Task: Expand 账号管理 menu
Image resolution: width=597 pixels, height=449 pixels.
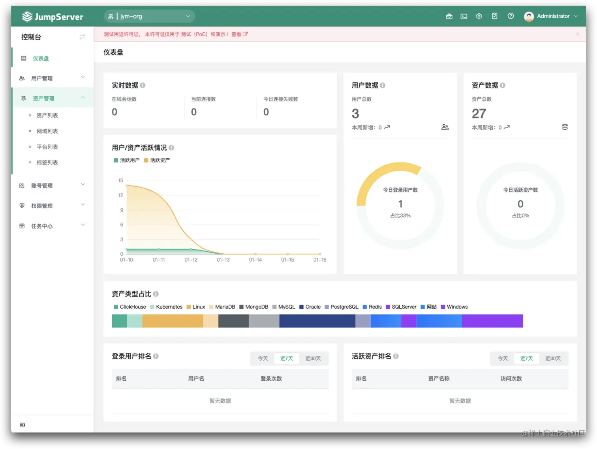Action: click(53, 185)
